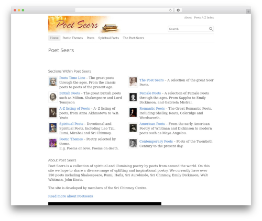
Task: Follow the American Poets text link
Action: click(152, 124)
